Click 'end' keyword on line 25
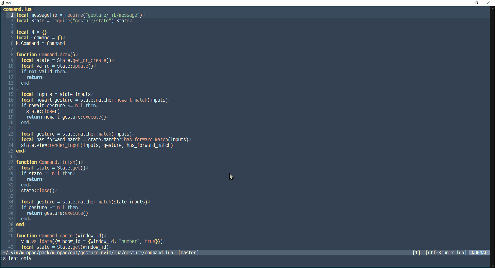Image resolution: width=495 pixels, height=268 pixels. tap(20, 151)
